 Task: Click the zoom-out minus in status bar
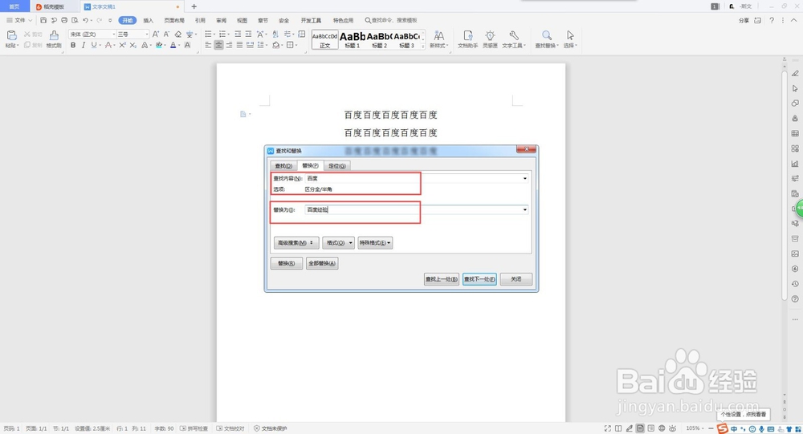pos(711,428)
